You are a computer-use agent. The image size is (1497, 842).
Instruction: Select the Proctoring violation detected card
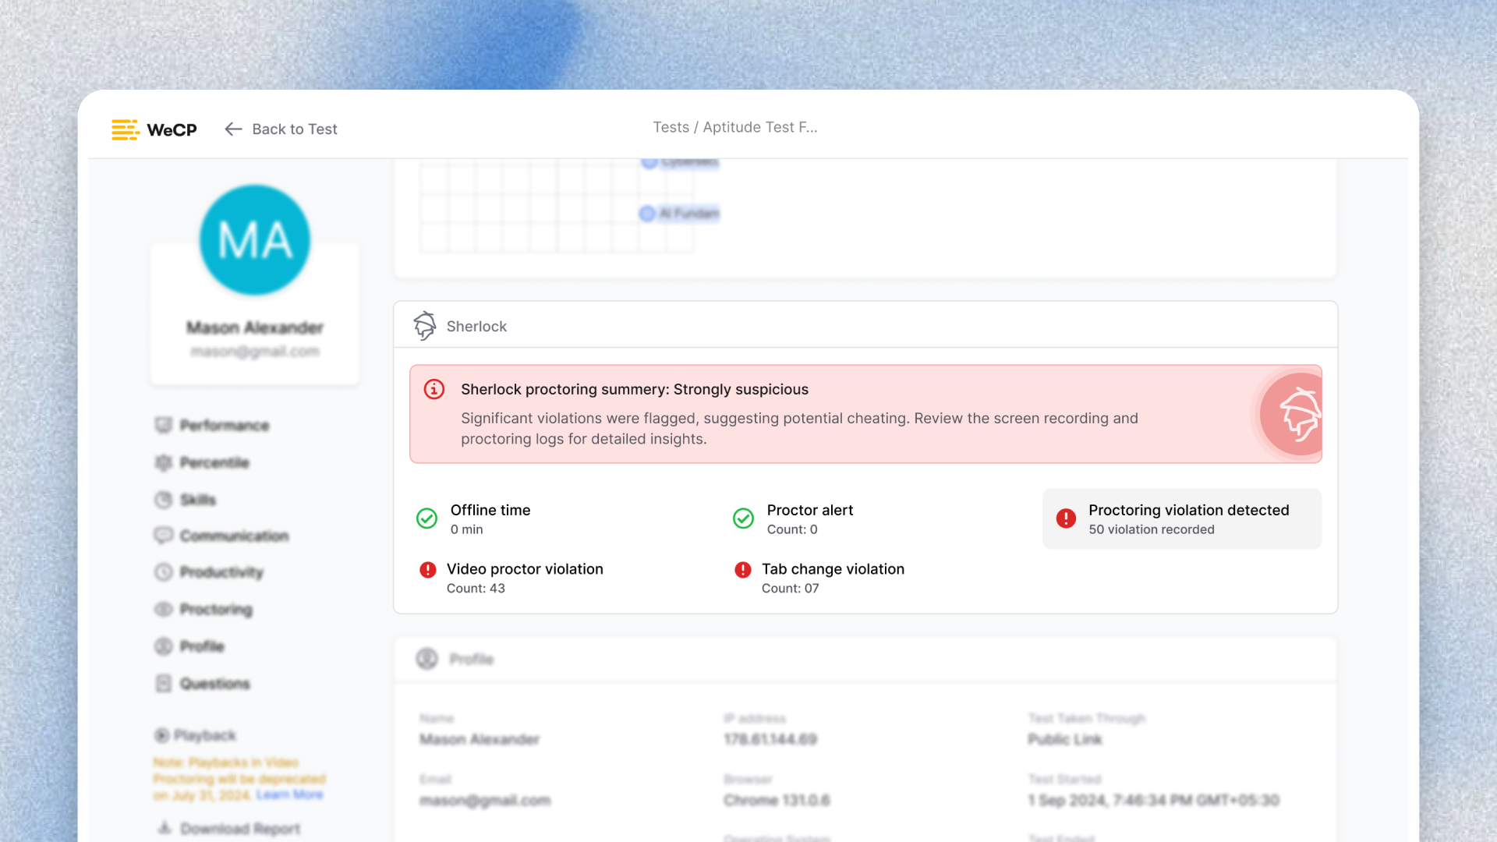coord(1181,518)
